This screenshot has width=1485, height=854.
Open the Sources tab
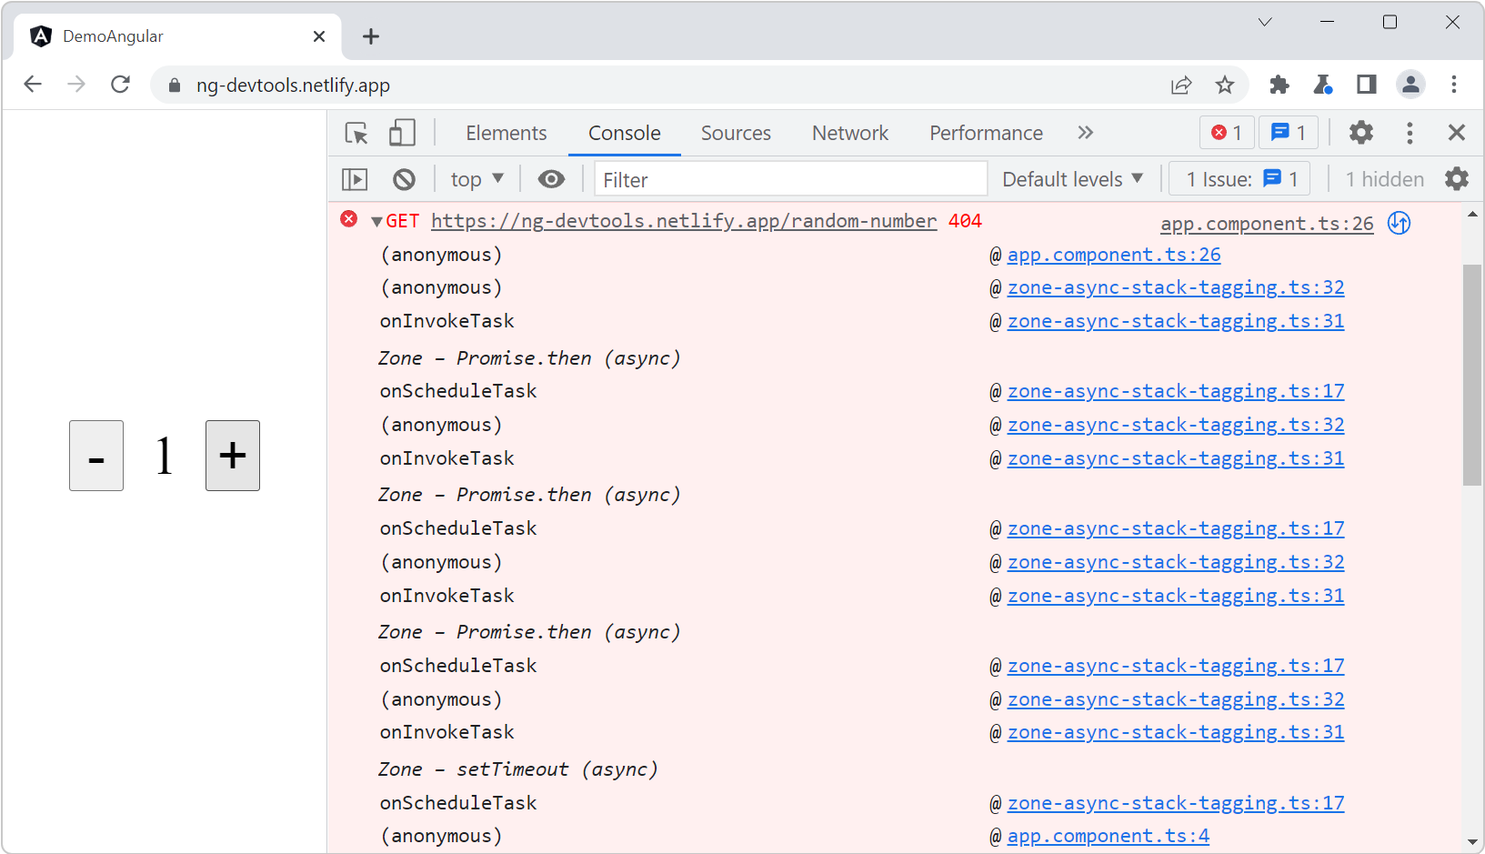click(735, 133)
